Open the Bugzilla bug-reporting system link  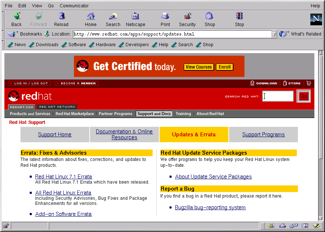(210, 207)
